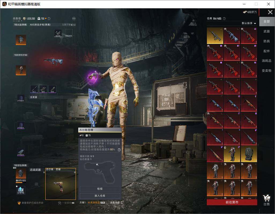Click the 放入仓库 store button
This screenshot has width=275, height=214.
[100, 196]
